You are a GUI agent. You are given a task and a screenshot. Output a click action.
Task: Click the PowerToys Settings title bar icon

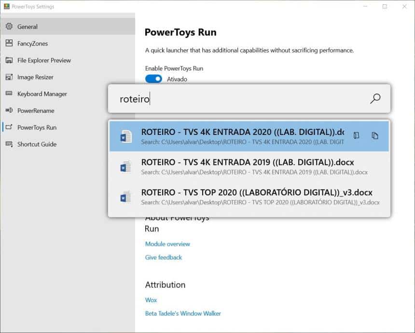click(x=7, y=6)
